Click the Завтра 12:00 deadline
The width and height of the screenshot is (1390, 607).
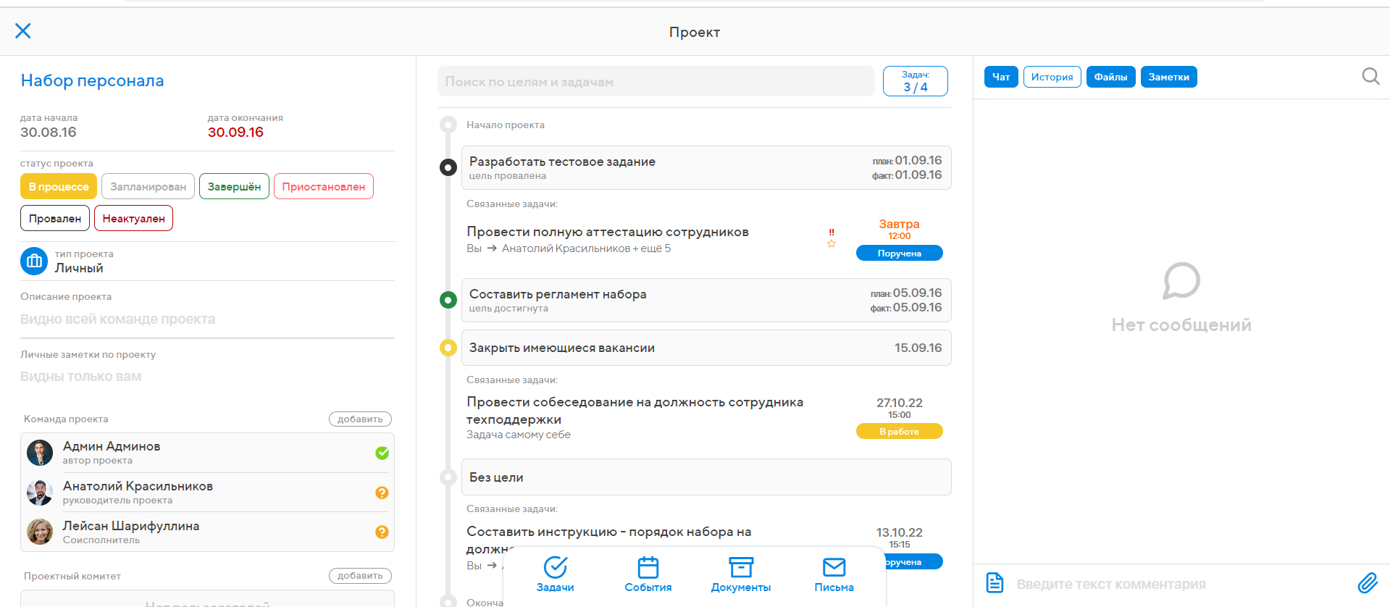(x=899, y=229)
